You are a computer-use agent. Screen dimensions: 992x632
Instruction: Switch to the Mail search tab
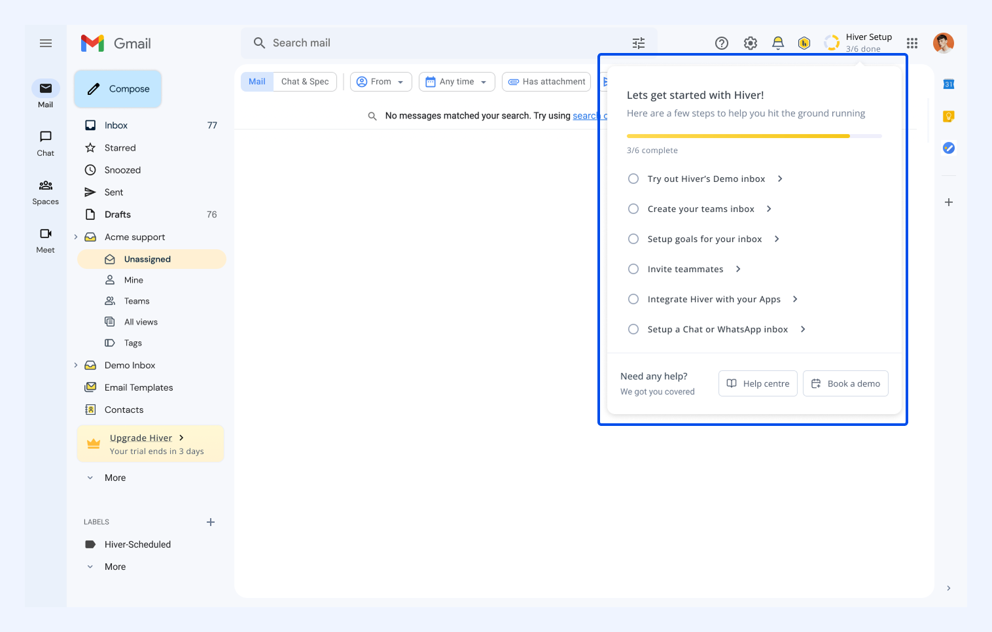tap(257, 82)
